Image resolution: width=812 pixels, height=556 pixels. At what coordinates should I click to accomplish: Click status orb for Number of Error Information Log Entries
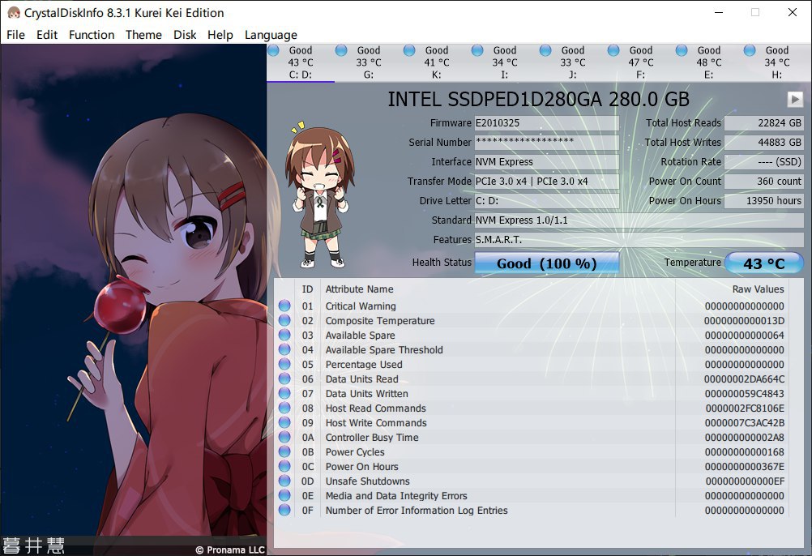click(284, 510)
